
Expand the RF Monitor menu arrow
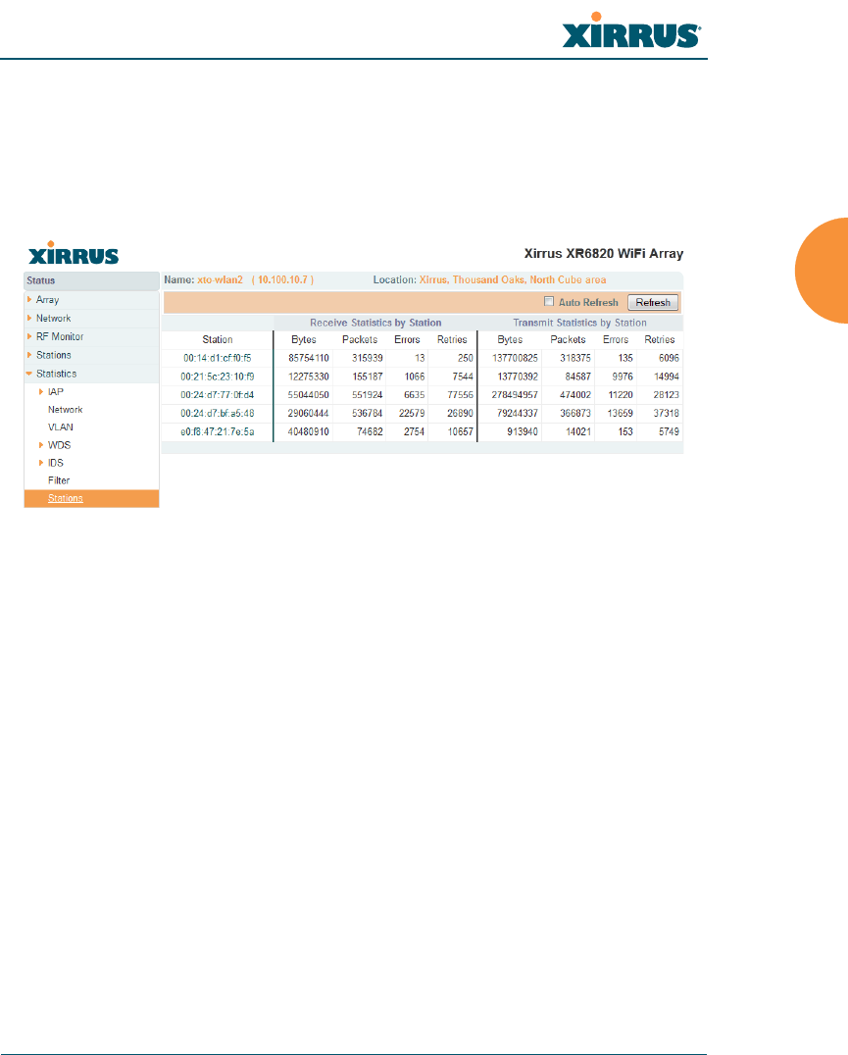(29, 336)
